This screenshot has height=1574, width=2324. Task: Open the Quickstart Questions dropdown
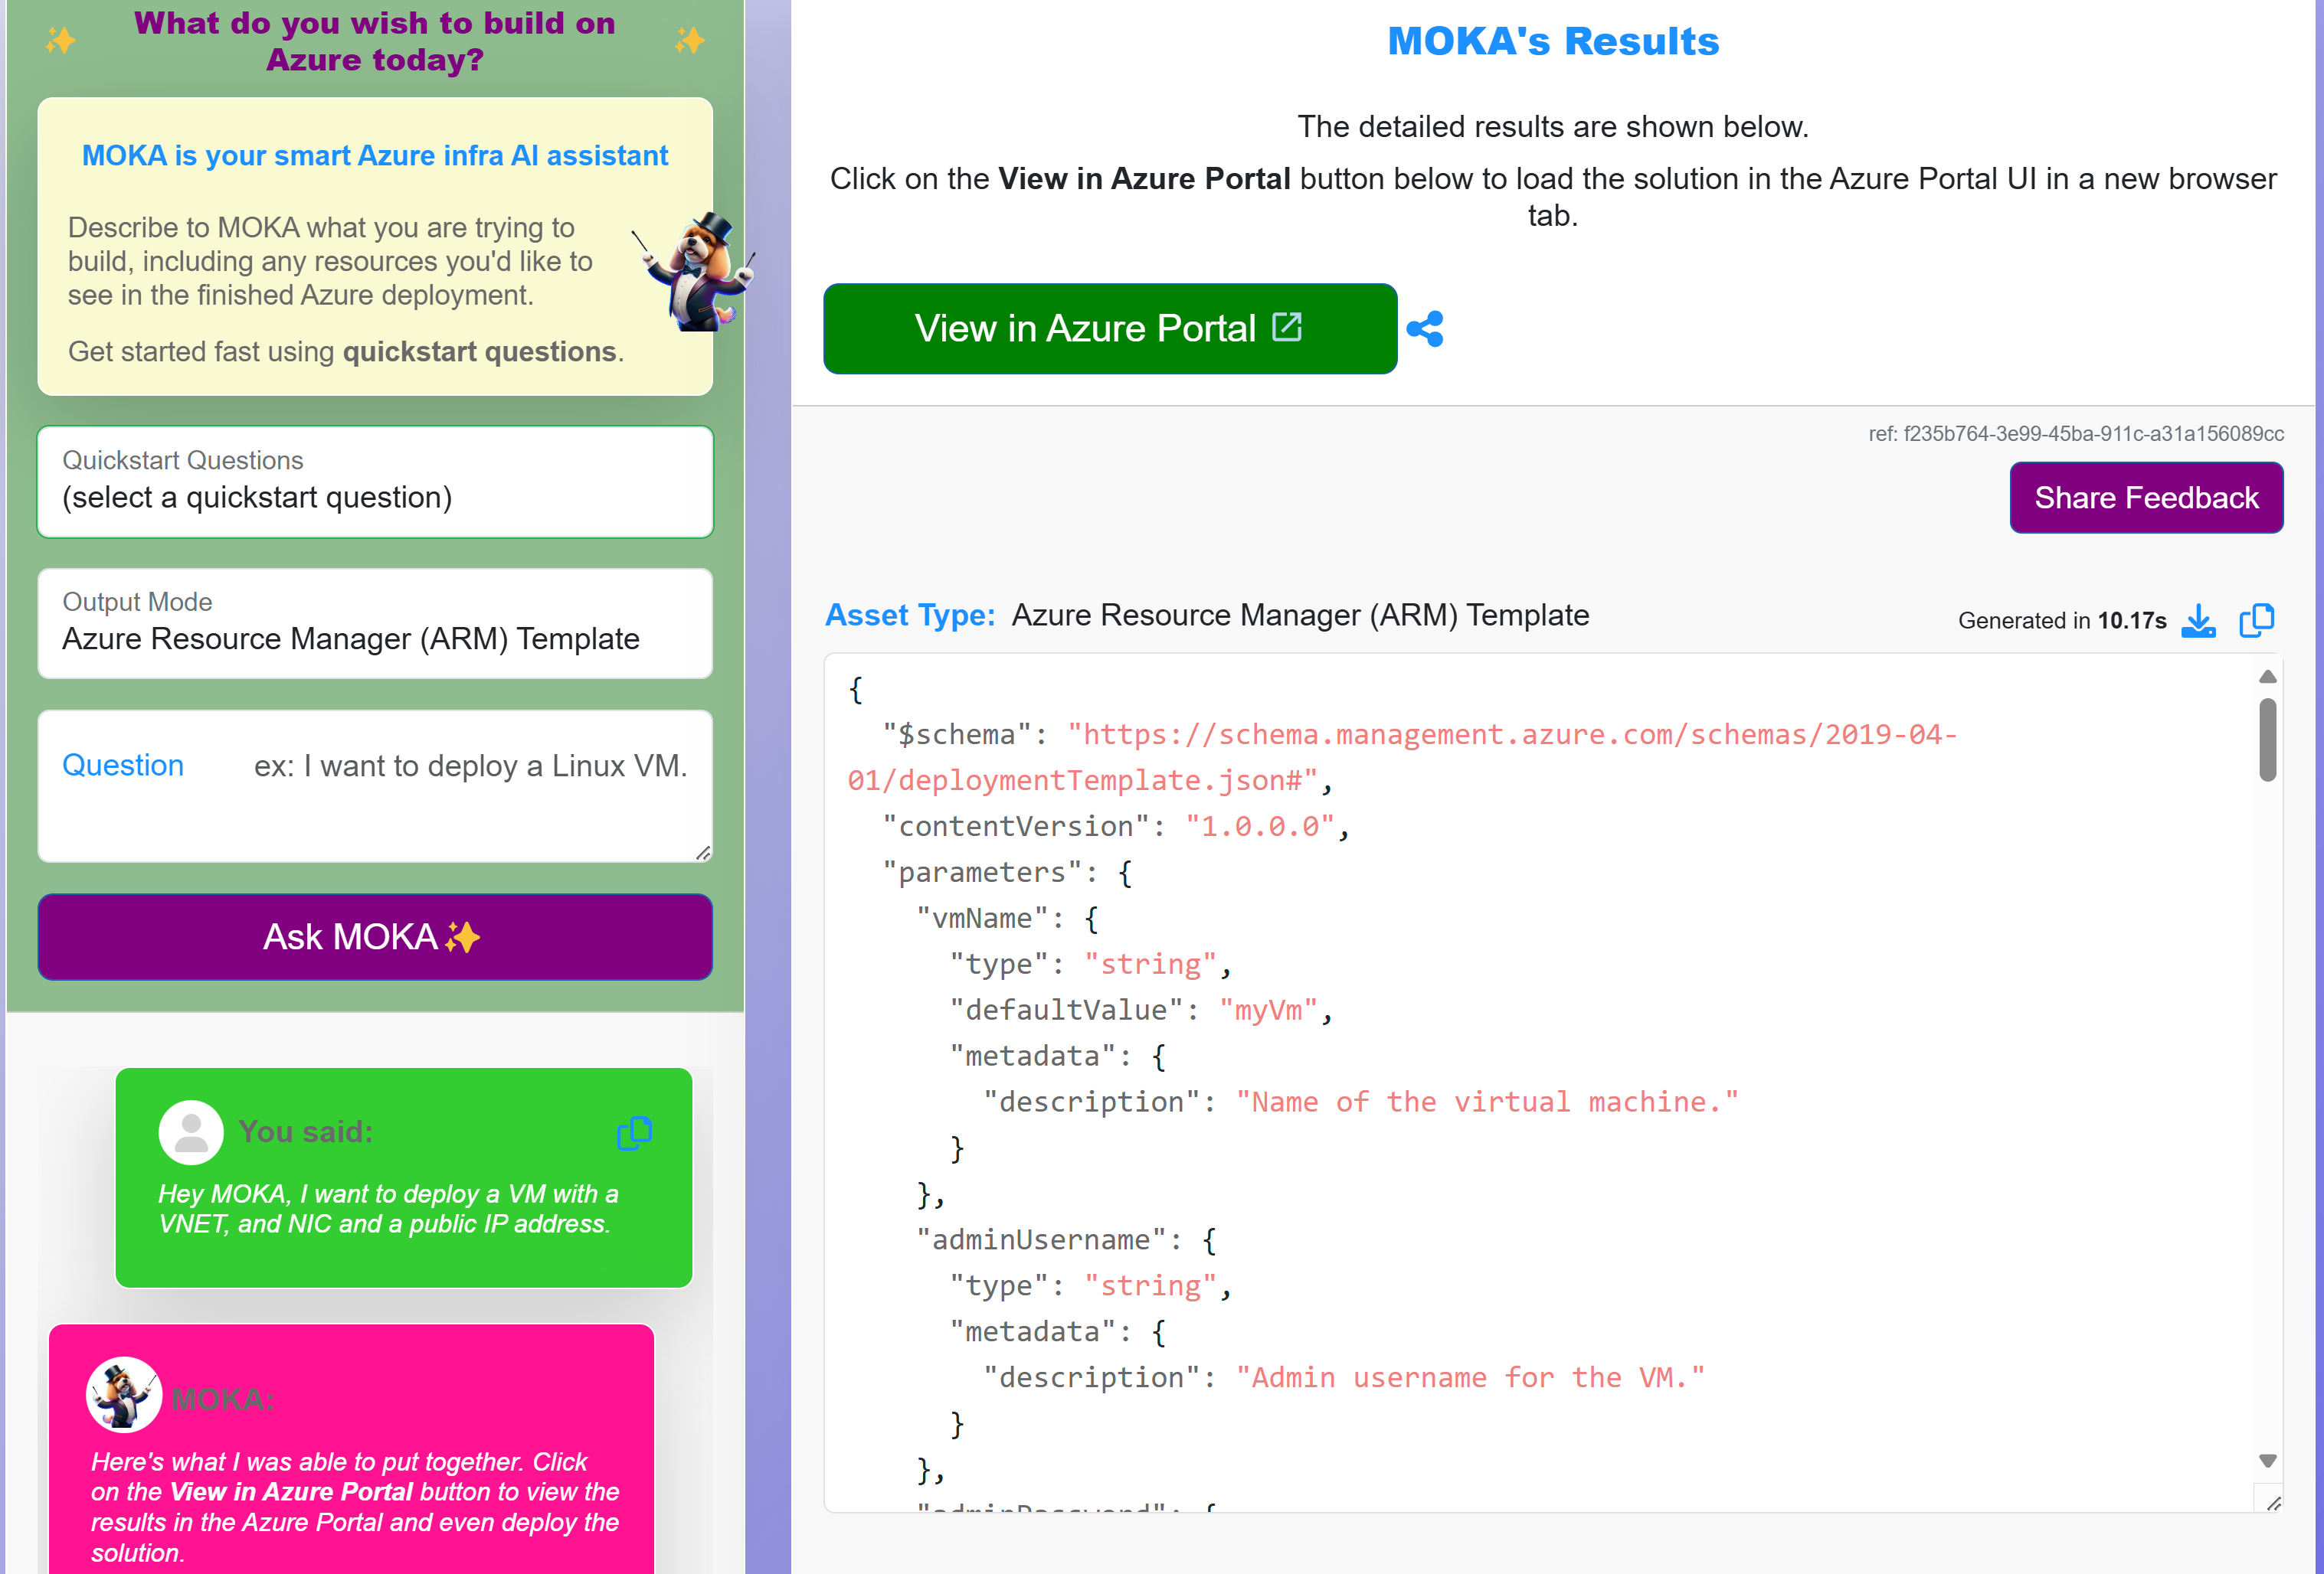click(375, 482)
